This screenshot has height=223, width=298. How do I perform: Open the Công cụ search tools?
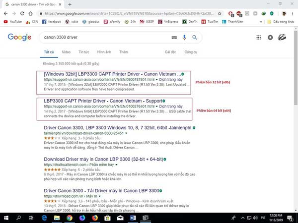tap(191, 52)
